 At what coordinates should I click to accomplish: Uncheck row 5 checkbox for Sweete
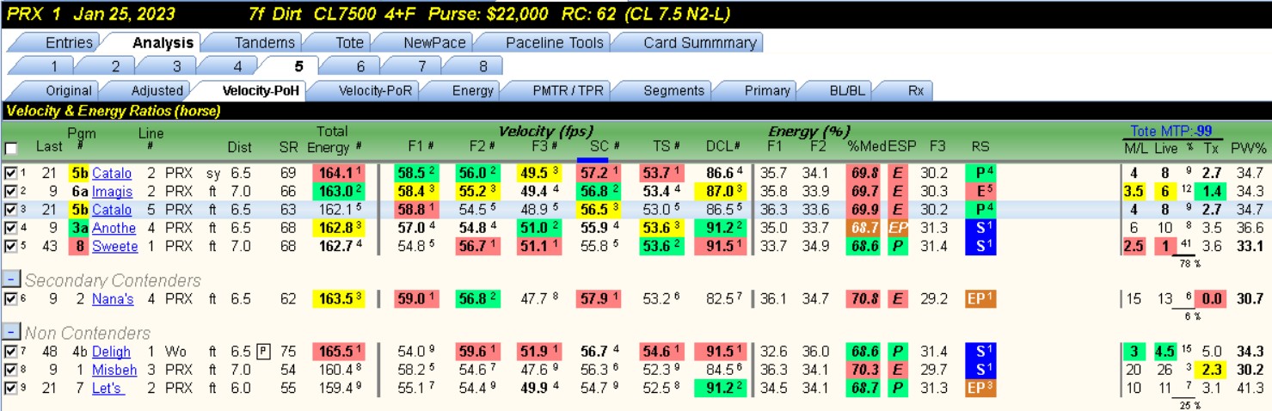(x=10, y=247)
